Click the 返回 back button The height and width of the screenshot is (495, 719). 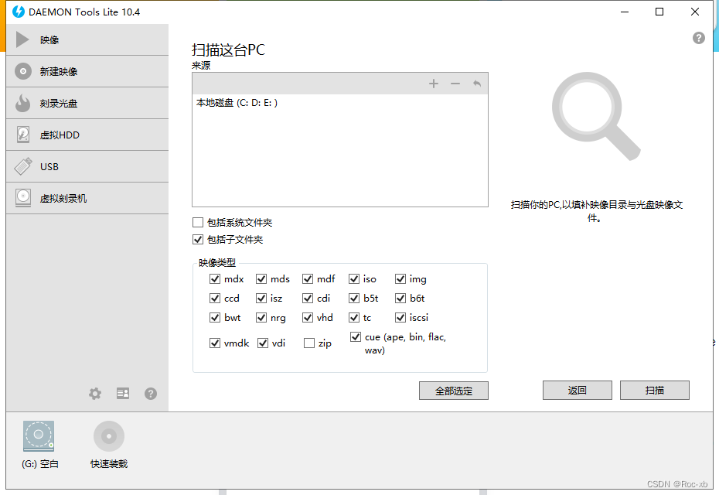(x=578, y=391)
